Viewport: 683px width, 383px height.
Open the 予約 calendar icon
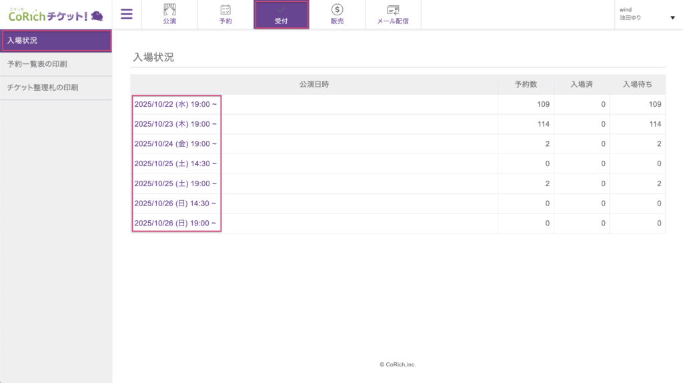pyautogui.click(x=225, y=10)
